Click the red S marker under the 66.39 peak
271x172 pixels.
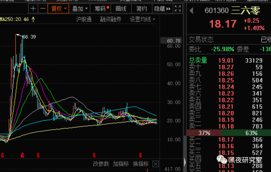(23, 155)
